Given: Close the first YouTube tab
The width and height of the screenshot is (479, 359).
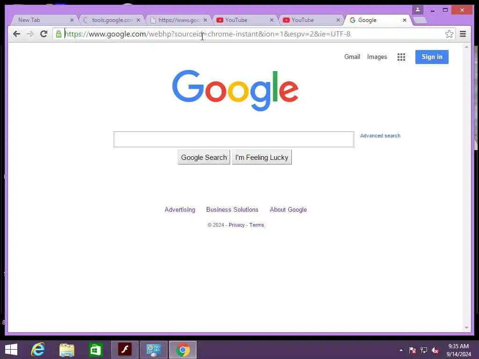Looking at the screenshot, I should pos(272,20).
